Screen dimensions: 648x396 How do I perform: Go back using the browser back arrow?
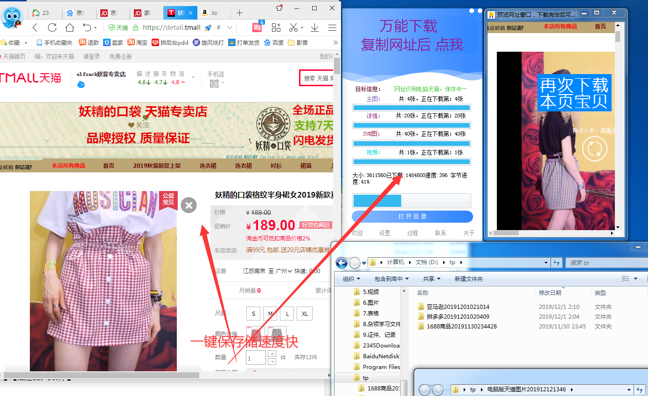pos(35,27)
